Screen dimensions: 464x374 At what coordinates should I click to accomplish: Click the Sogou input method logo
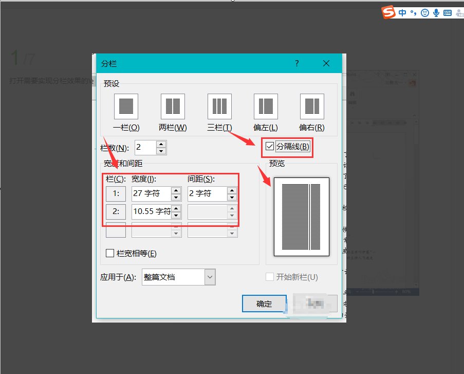coord(388,12)
